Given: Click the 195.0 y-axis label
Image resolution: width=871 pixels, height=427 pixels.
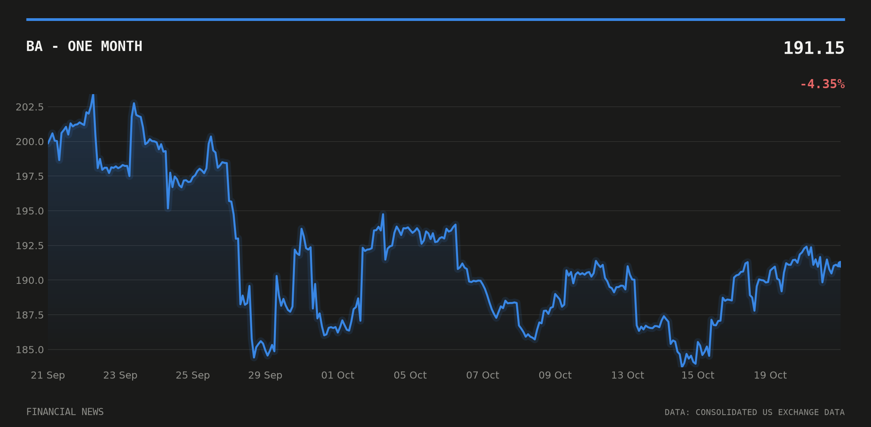Looking at the screenshot, I should [30, 211].
